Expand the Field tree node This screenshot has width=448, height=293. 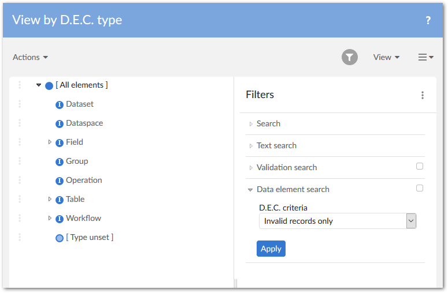pos(50,142)
